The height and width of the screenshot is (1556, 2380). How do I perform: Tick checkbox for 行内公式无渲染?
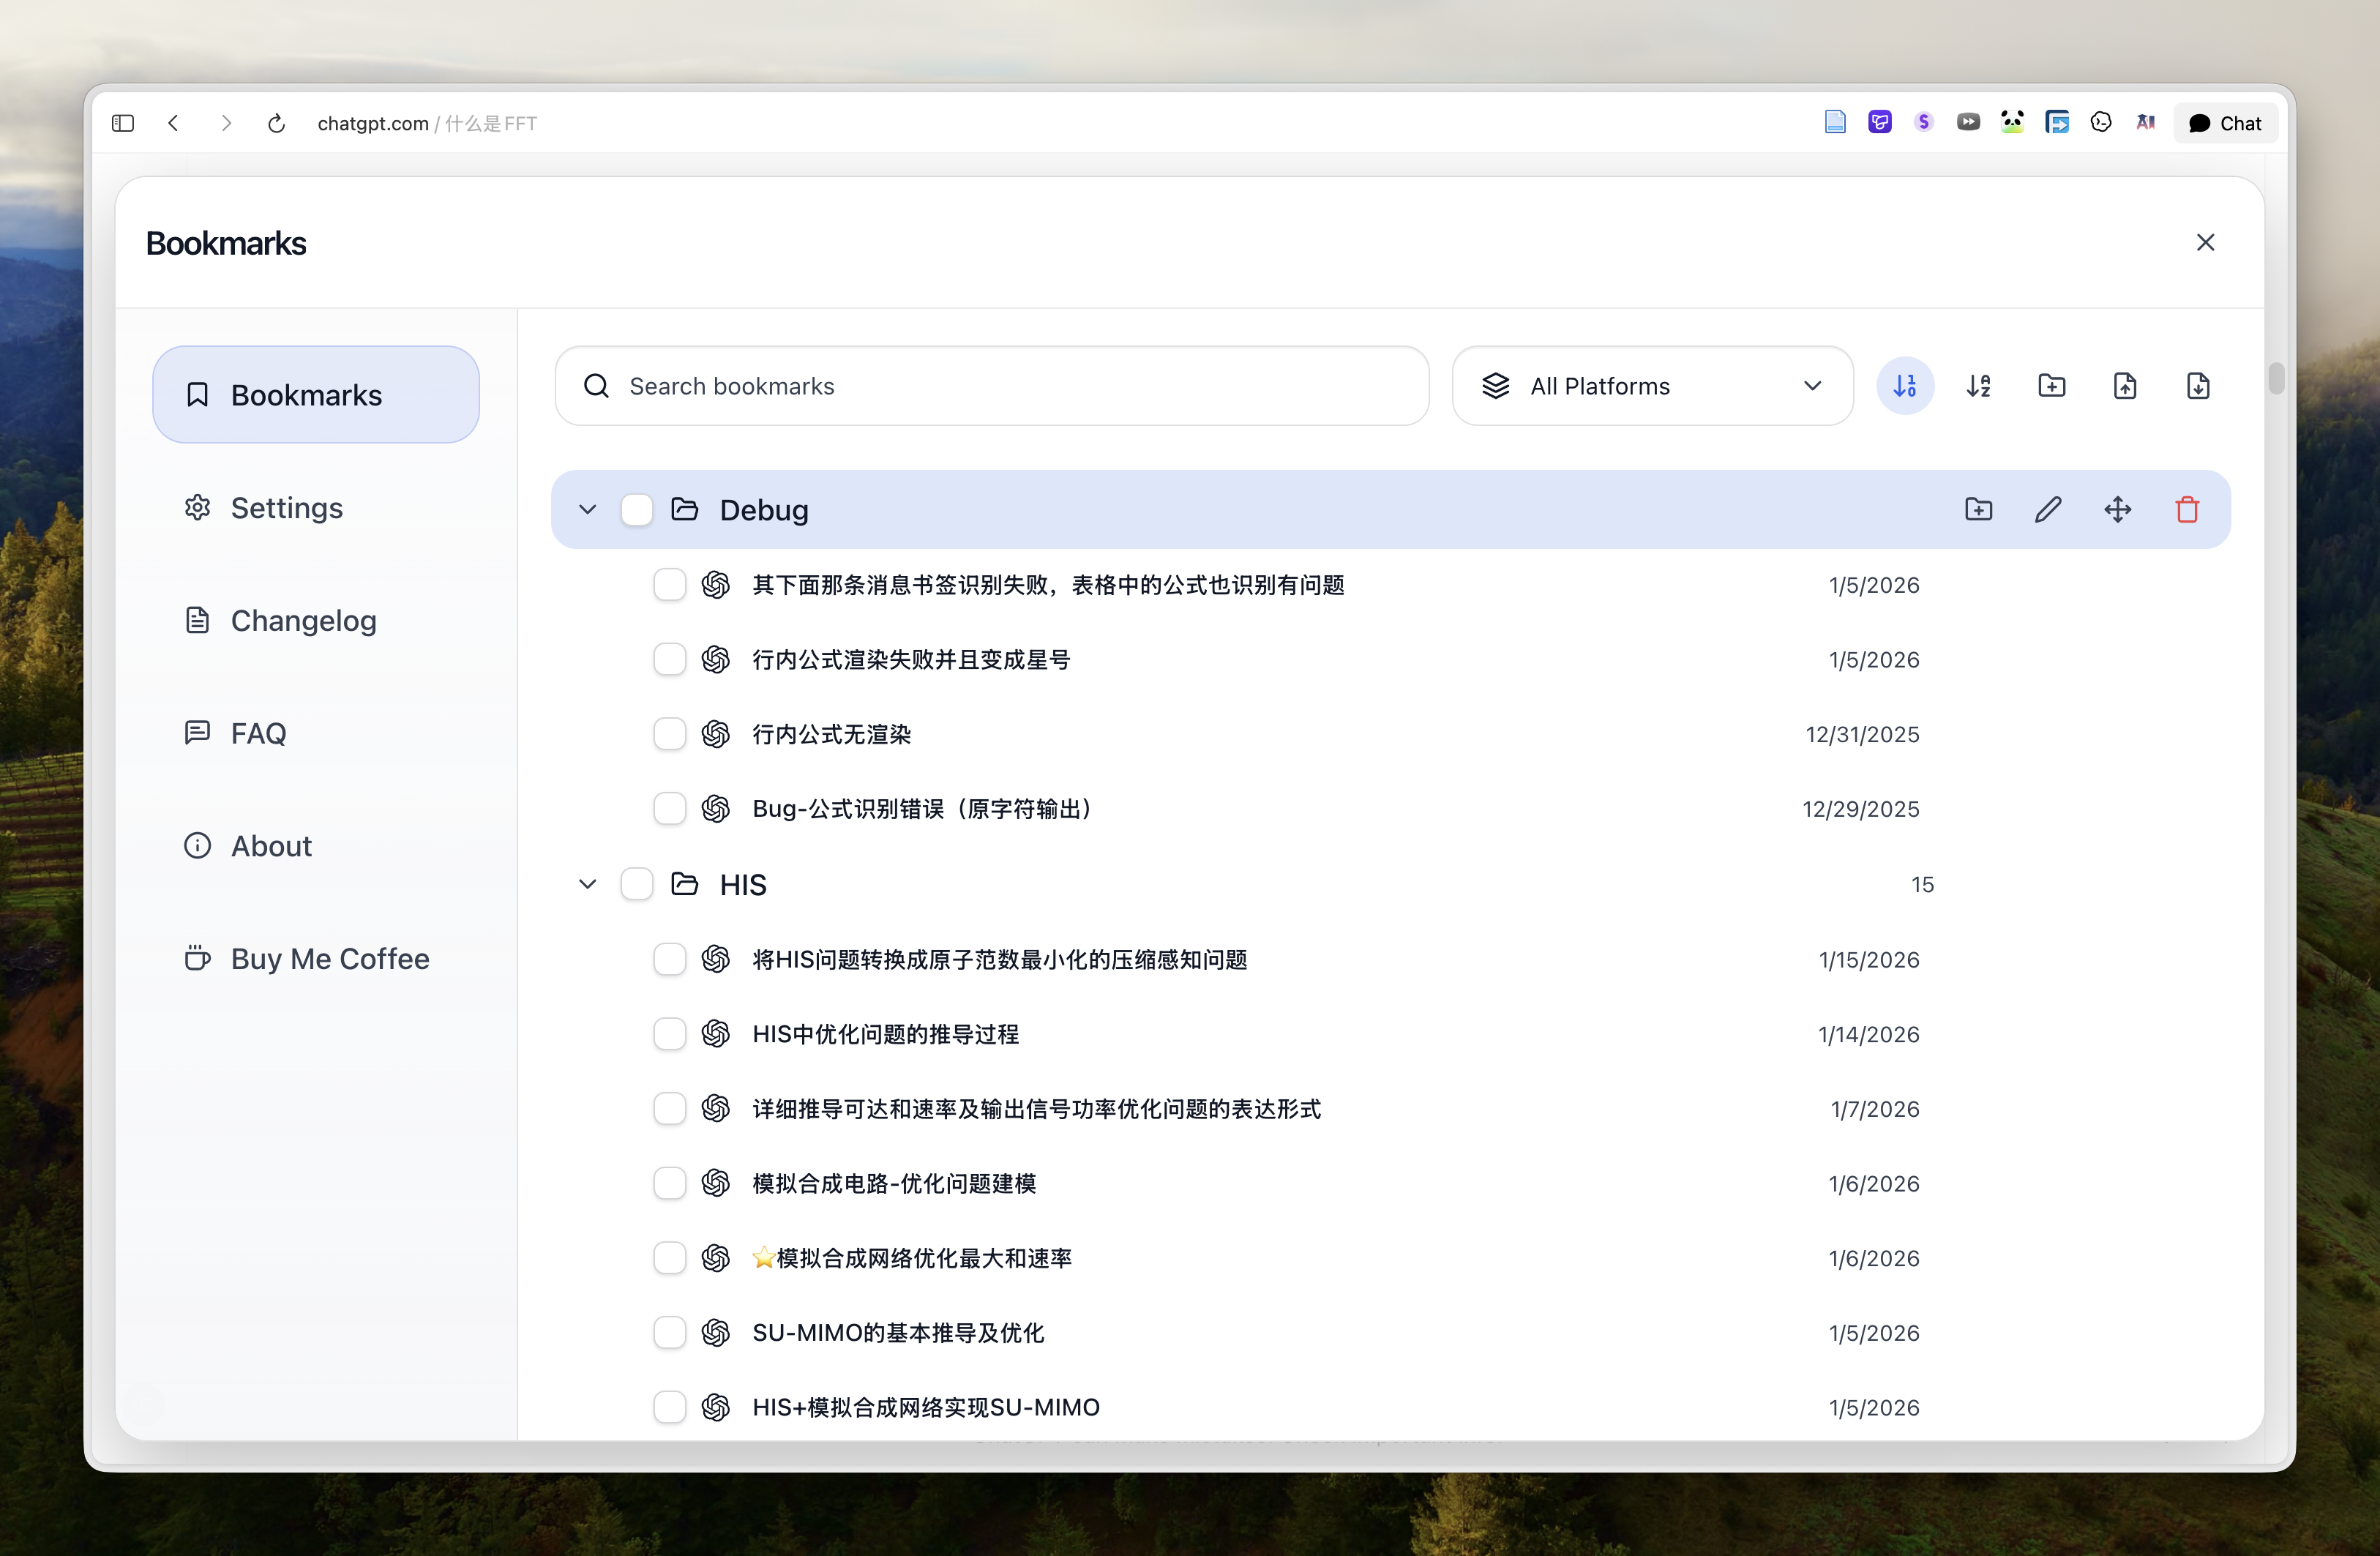pyautogui.click(x=669, y=734)
